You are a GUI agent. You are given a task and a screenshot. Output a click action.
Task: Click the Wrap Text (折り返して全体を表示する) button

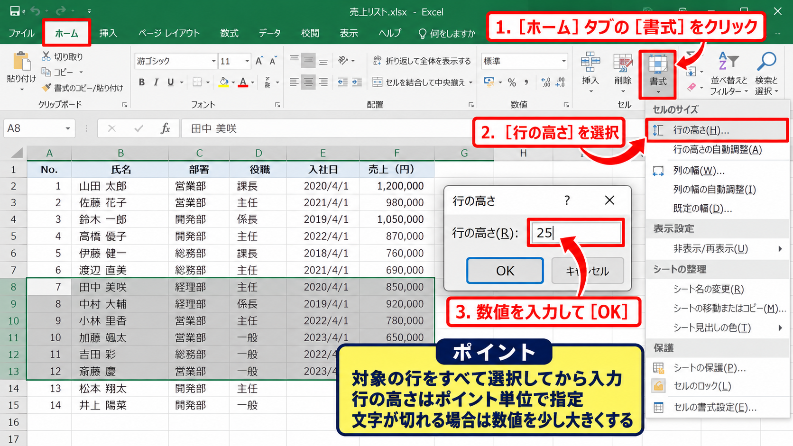coord(422,61)
